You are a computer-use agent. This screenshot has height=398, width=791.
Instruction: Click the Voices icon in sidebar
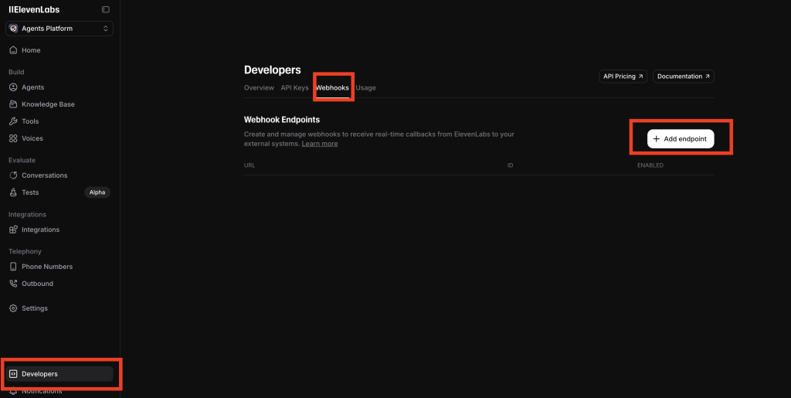click(13, 138)
